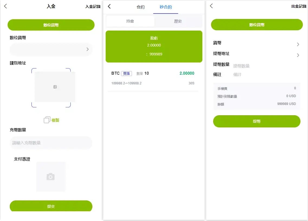
Task: Click the 備註 remark input field
Action: tap(264, 74)
